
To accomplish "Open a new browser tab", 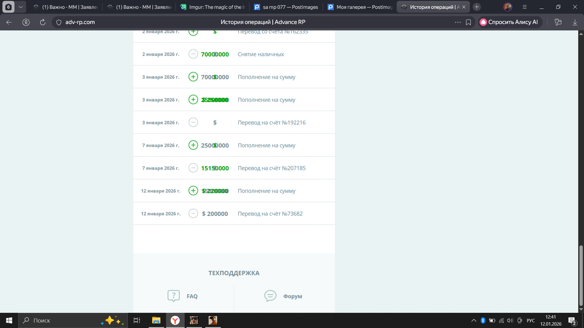I will coord(477,7).
